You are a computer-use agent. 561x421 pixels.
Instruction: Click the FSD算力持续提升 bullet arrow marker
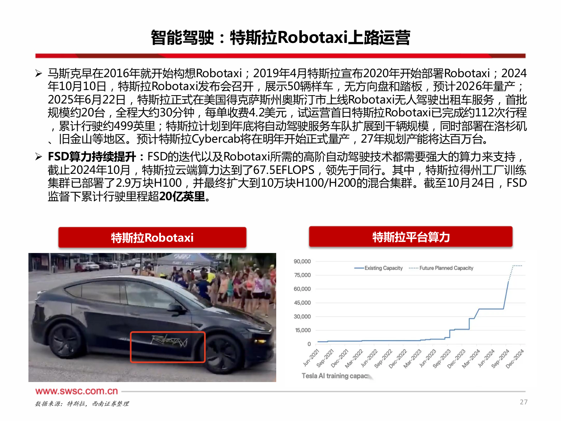click(x=38, y=156)
